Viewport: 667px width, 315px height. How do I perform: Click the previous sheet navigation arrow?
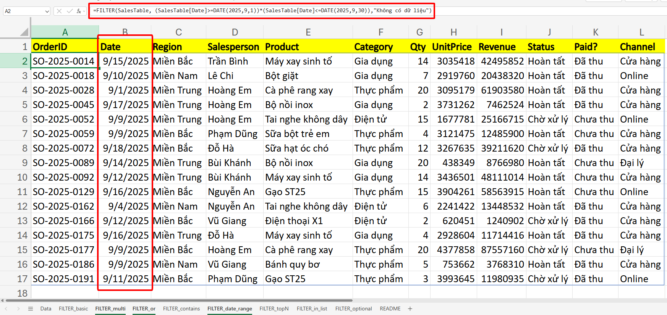click(x=6, y=309)
